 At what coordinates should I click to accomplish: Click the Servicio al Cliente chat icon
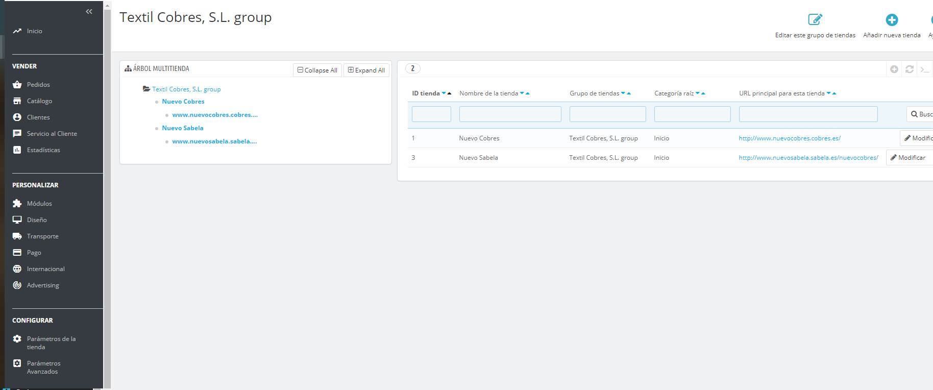click(x=17, y=134)
